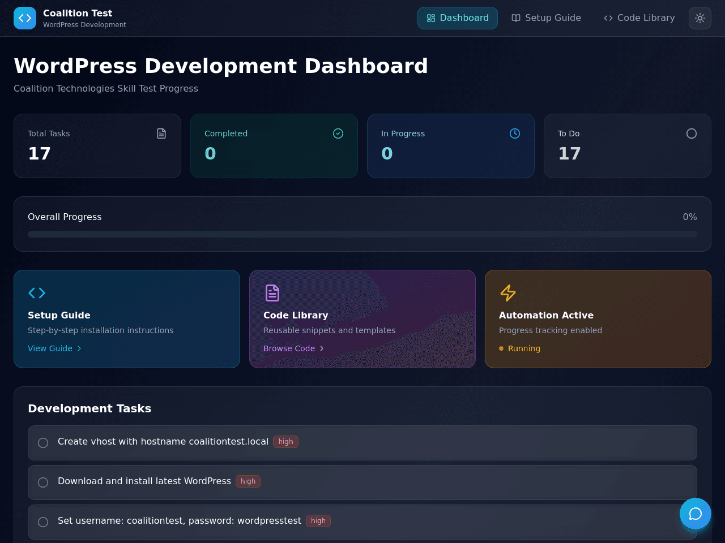The image size is (725, 543).
Task: Click the high badge on Download WordPress task
Action: (x=248, y=481)
